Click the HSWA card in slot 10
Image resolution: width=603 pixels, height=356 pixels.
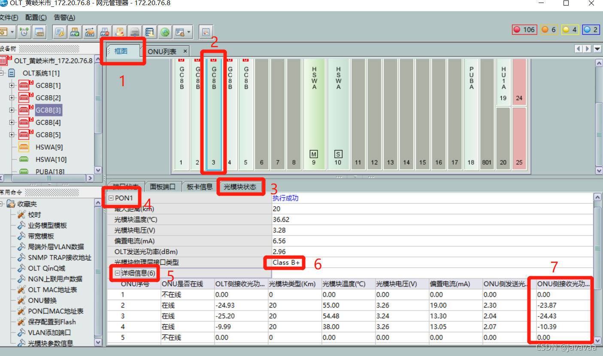pos(338,114)
